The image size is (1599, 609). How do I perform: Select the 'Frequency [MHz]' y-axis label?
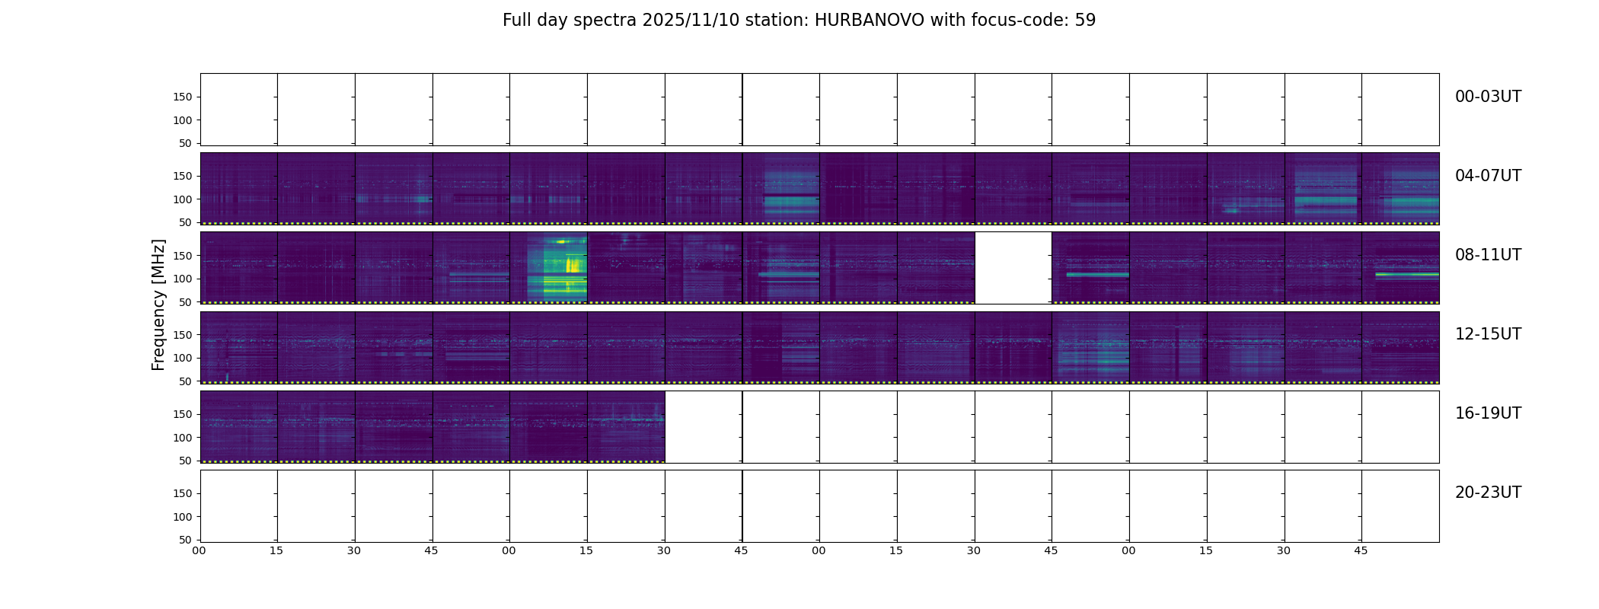[158, 304]
